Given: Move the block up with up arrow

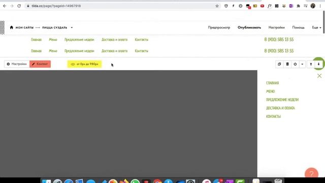Looking at the screenshot, I should pos(311,64).
